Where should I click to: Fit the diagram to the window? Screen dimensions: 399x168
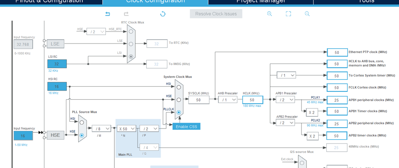pyautogui.click(x=288, y=14)
